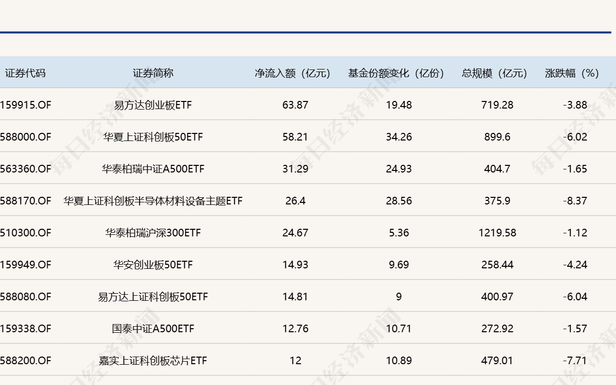Select share change value 5.36
The width and height of the screenshot is (616, 385).
pos(399,233)
